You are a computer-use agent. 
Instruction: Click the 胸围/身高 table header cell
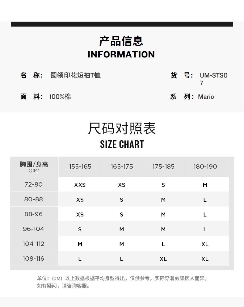(34, 167)
